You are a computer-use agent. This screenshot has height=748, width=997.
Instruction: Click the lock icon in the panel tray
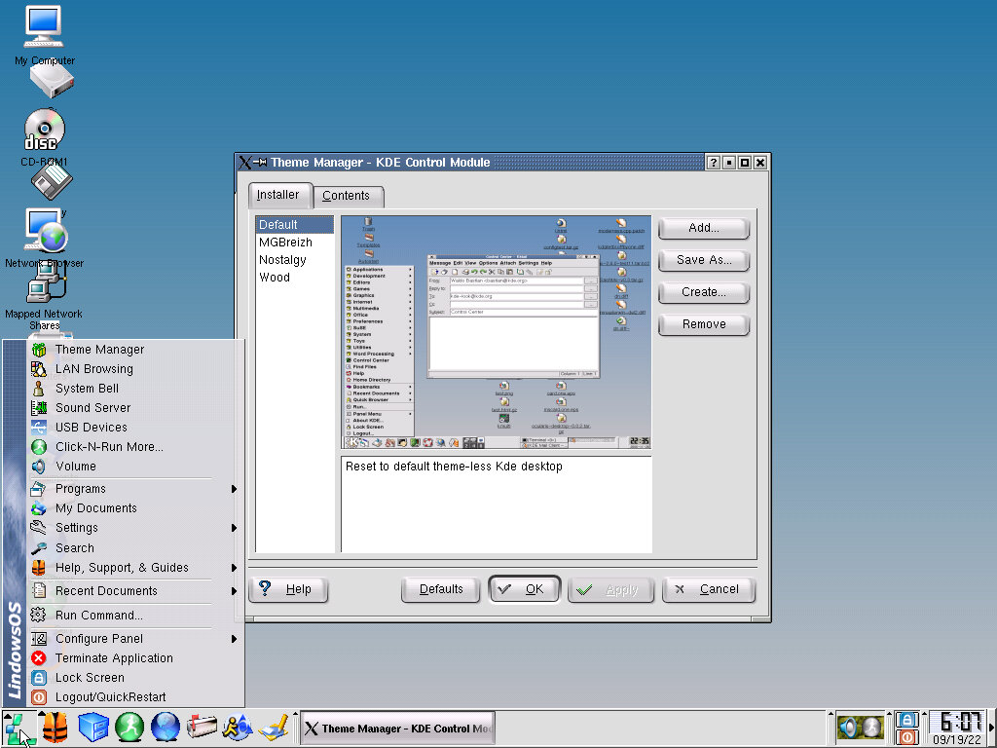pyautogui.click(x=906, y=719)
